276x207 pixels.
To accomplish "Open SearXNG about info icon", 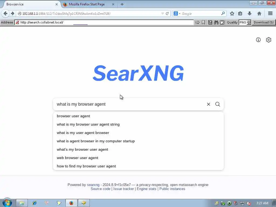I will pos(258,40).
